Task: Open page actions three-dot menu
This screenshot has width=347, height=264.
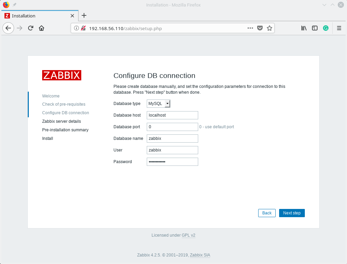Action: [x=250, y=28]
